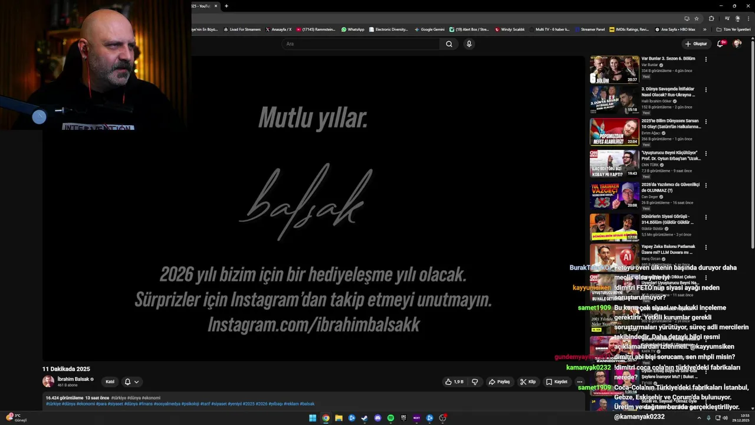This screenshot has width=755, height=425.
Task: Bookmark this page with the star icon
Action: 697,18
